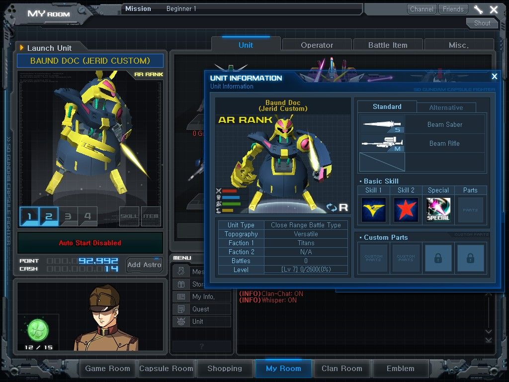Viewport: 509px width, 382px height.
Task: Click the Shout button
Action: tap(482, 23)
